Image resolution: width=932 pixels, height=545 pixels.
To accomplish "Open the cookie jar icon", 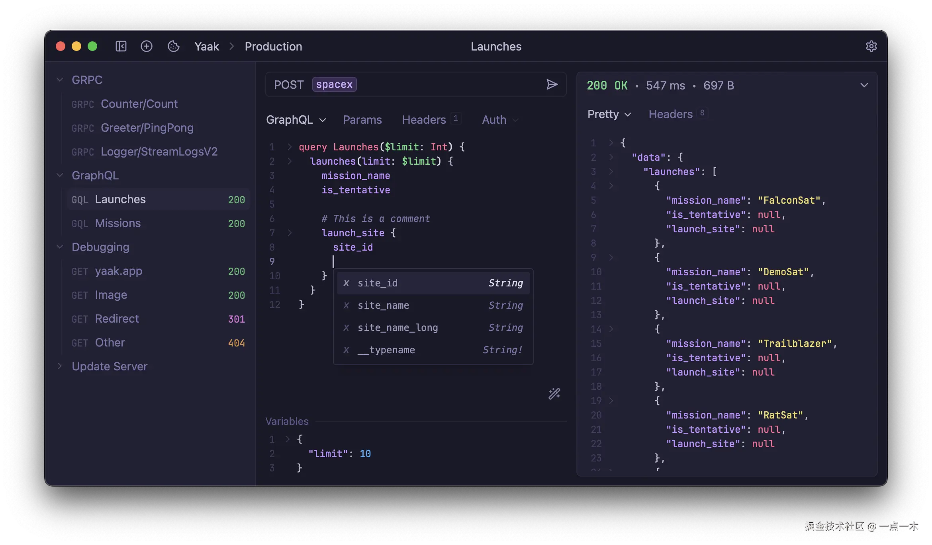I will coord(174,46).
